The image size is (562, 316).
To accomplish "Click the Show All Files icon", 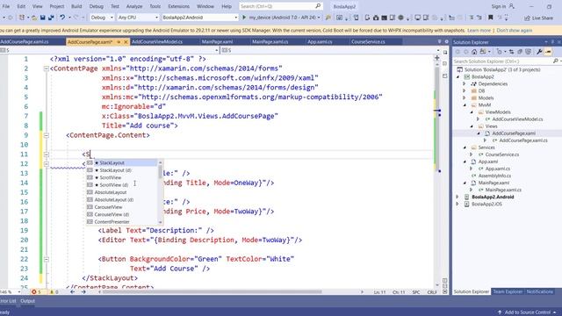I will 528,52.
